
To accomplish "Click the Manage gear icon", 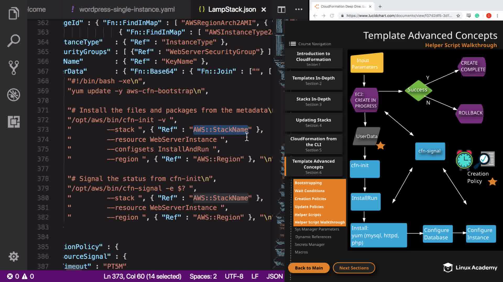I will coord(14,257).
